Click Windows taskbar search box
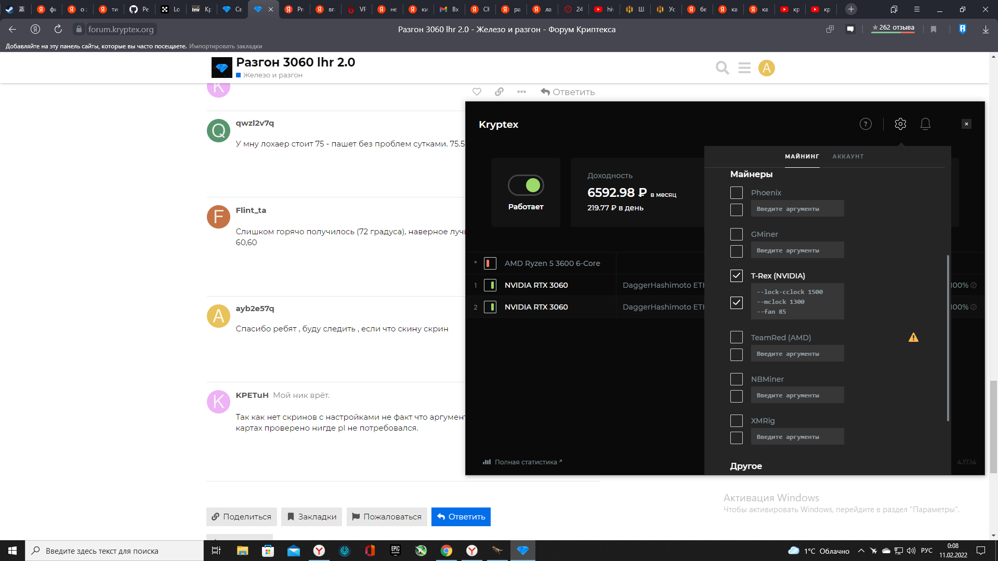The image size is (998, 561). click(114, 551)
